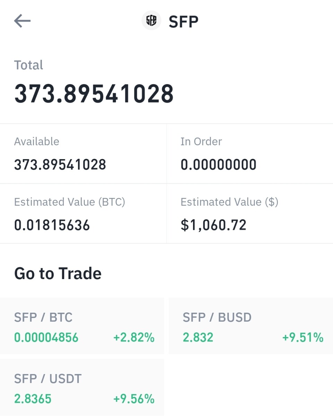Screen dimensions: 333x416
Task: Tap the Estimated Value ($) label
Action: [x=229, y=202]
